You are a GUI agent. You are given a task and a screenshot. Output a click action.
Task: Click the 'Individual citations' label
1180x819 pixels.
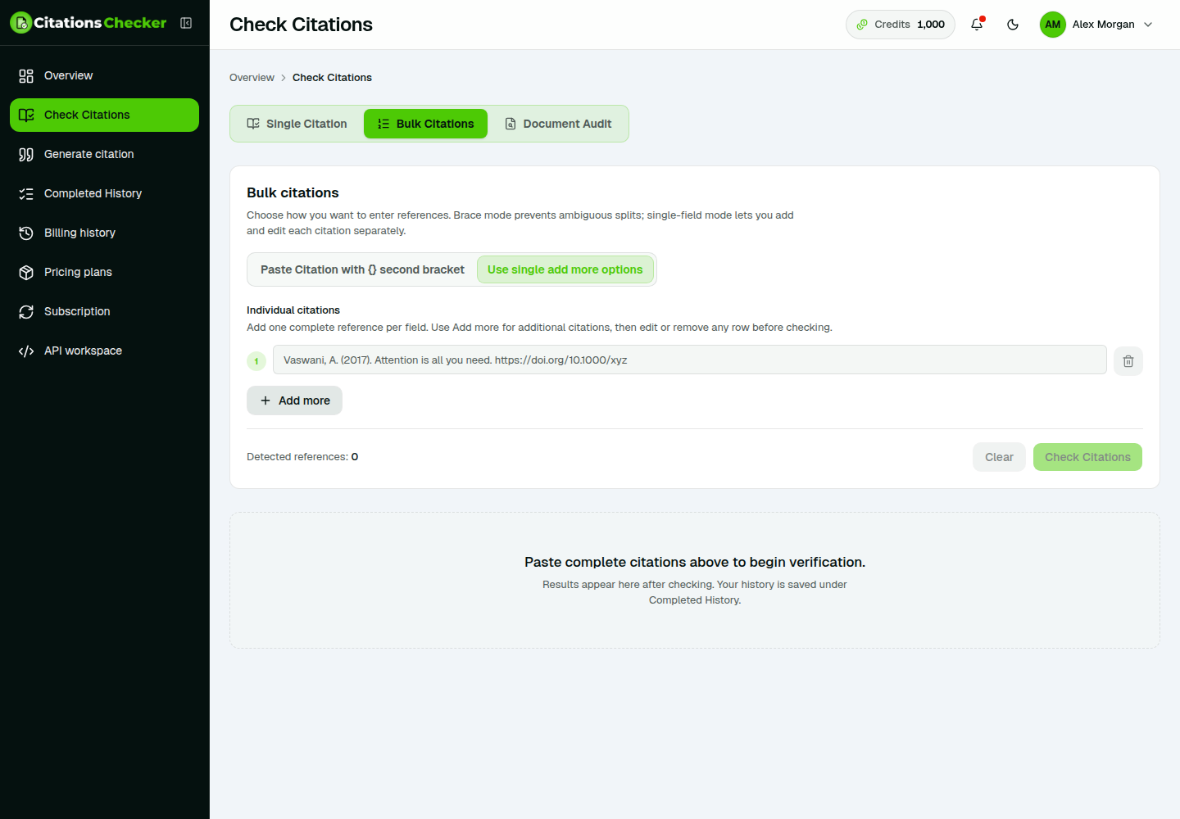pyautogui.click(x=293, y=310)
